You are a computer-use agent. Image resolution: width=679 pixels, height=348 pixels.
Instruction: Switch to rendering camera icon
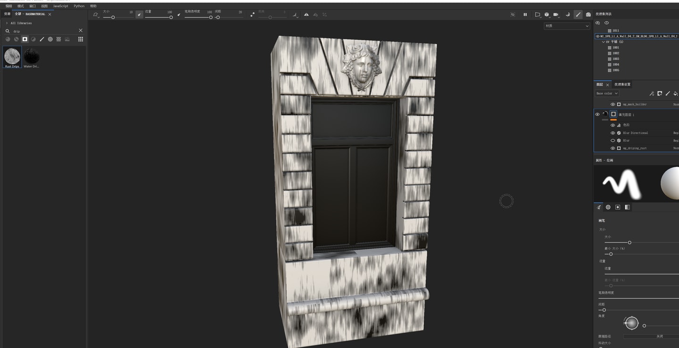(588, 15)
